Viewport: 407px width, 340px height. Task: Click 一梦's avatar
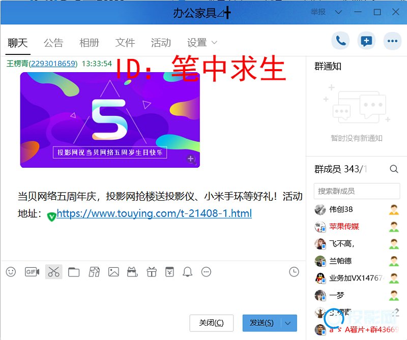click(x=320, y=295)
